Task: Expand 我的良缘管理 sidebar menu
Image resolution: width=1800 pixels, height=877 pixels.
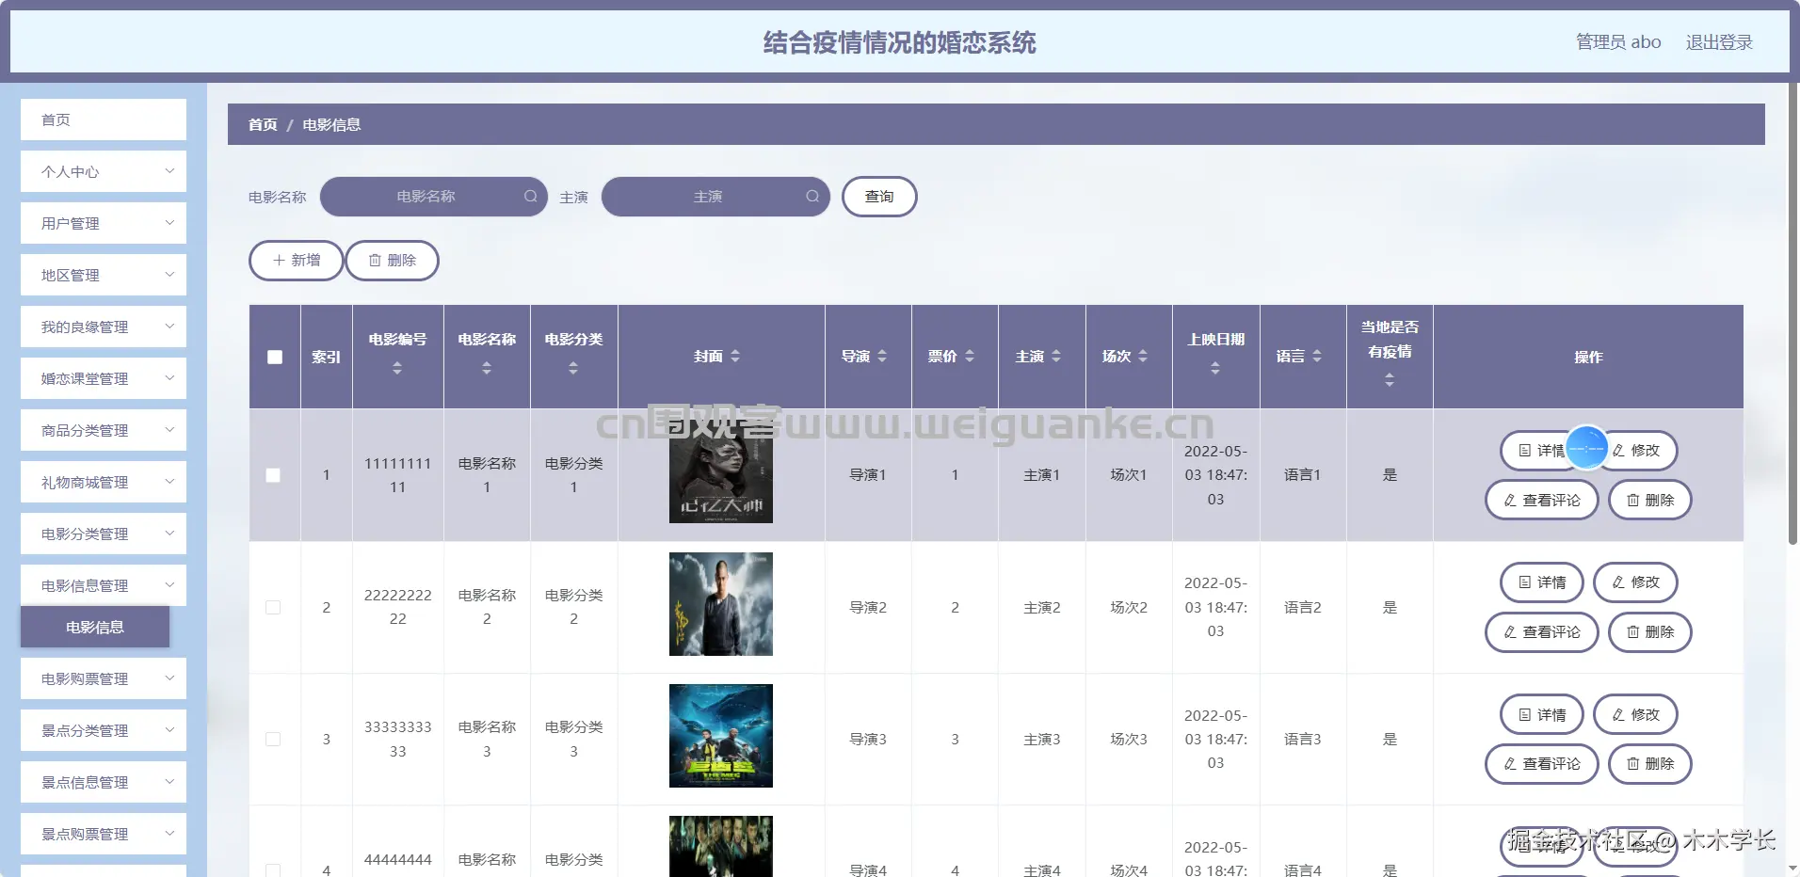Action: tap(104, 327)
